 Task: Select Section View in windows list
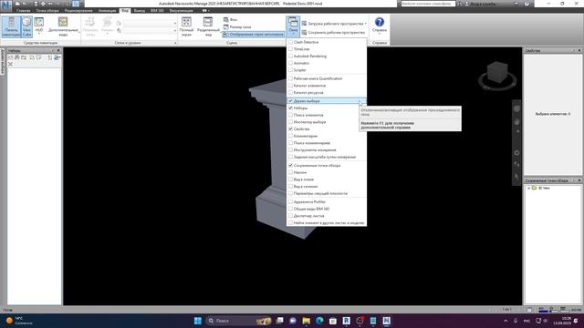coord(327,186)
